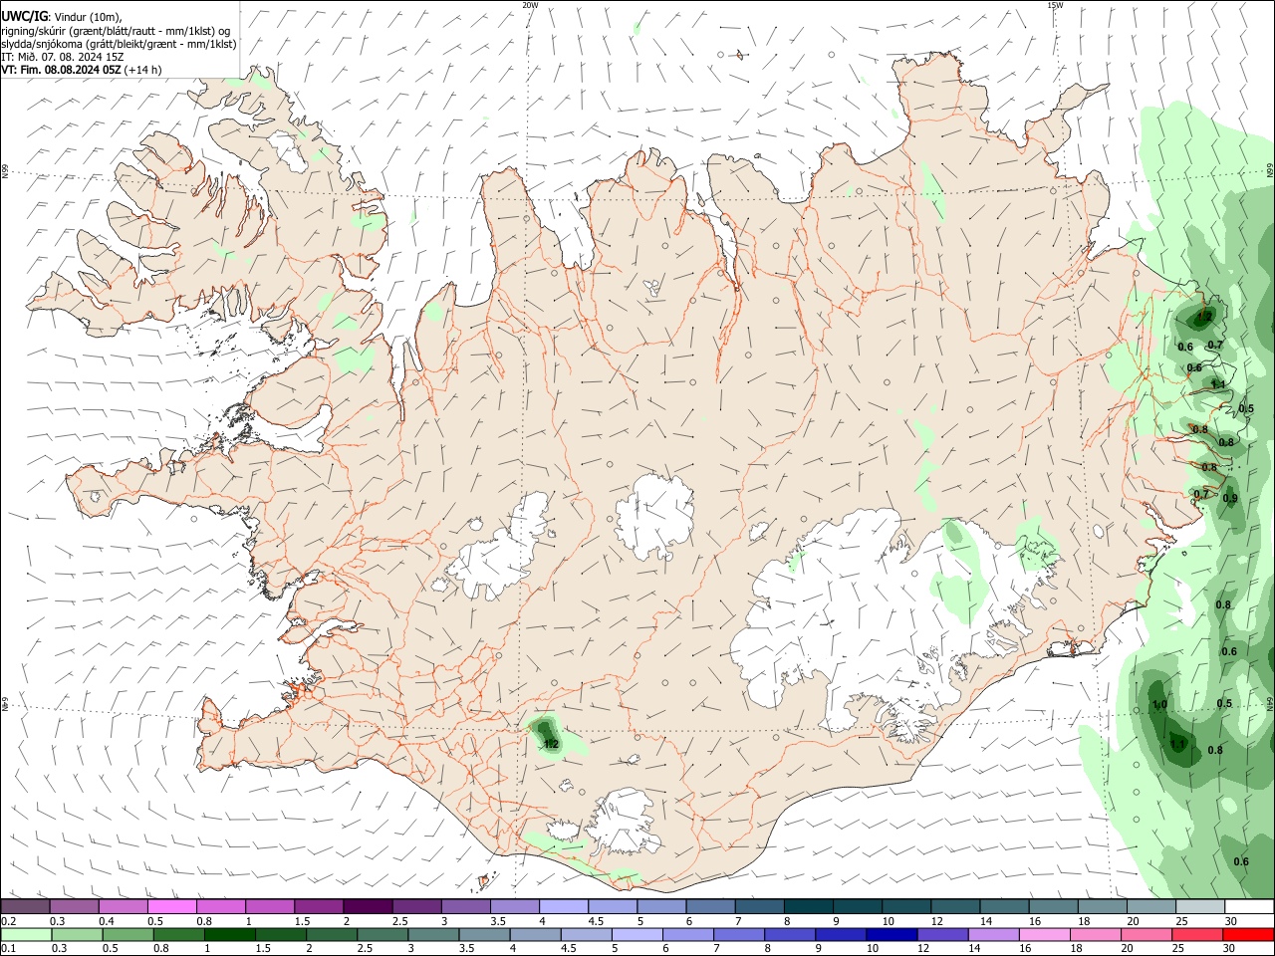Image resolution: width=1275 pixels, height=956 pixels.
Task: Click the red swatch after the bottom-row 30 label
Action: tap(1249, 935)
